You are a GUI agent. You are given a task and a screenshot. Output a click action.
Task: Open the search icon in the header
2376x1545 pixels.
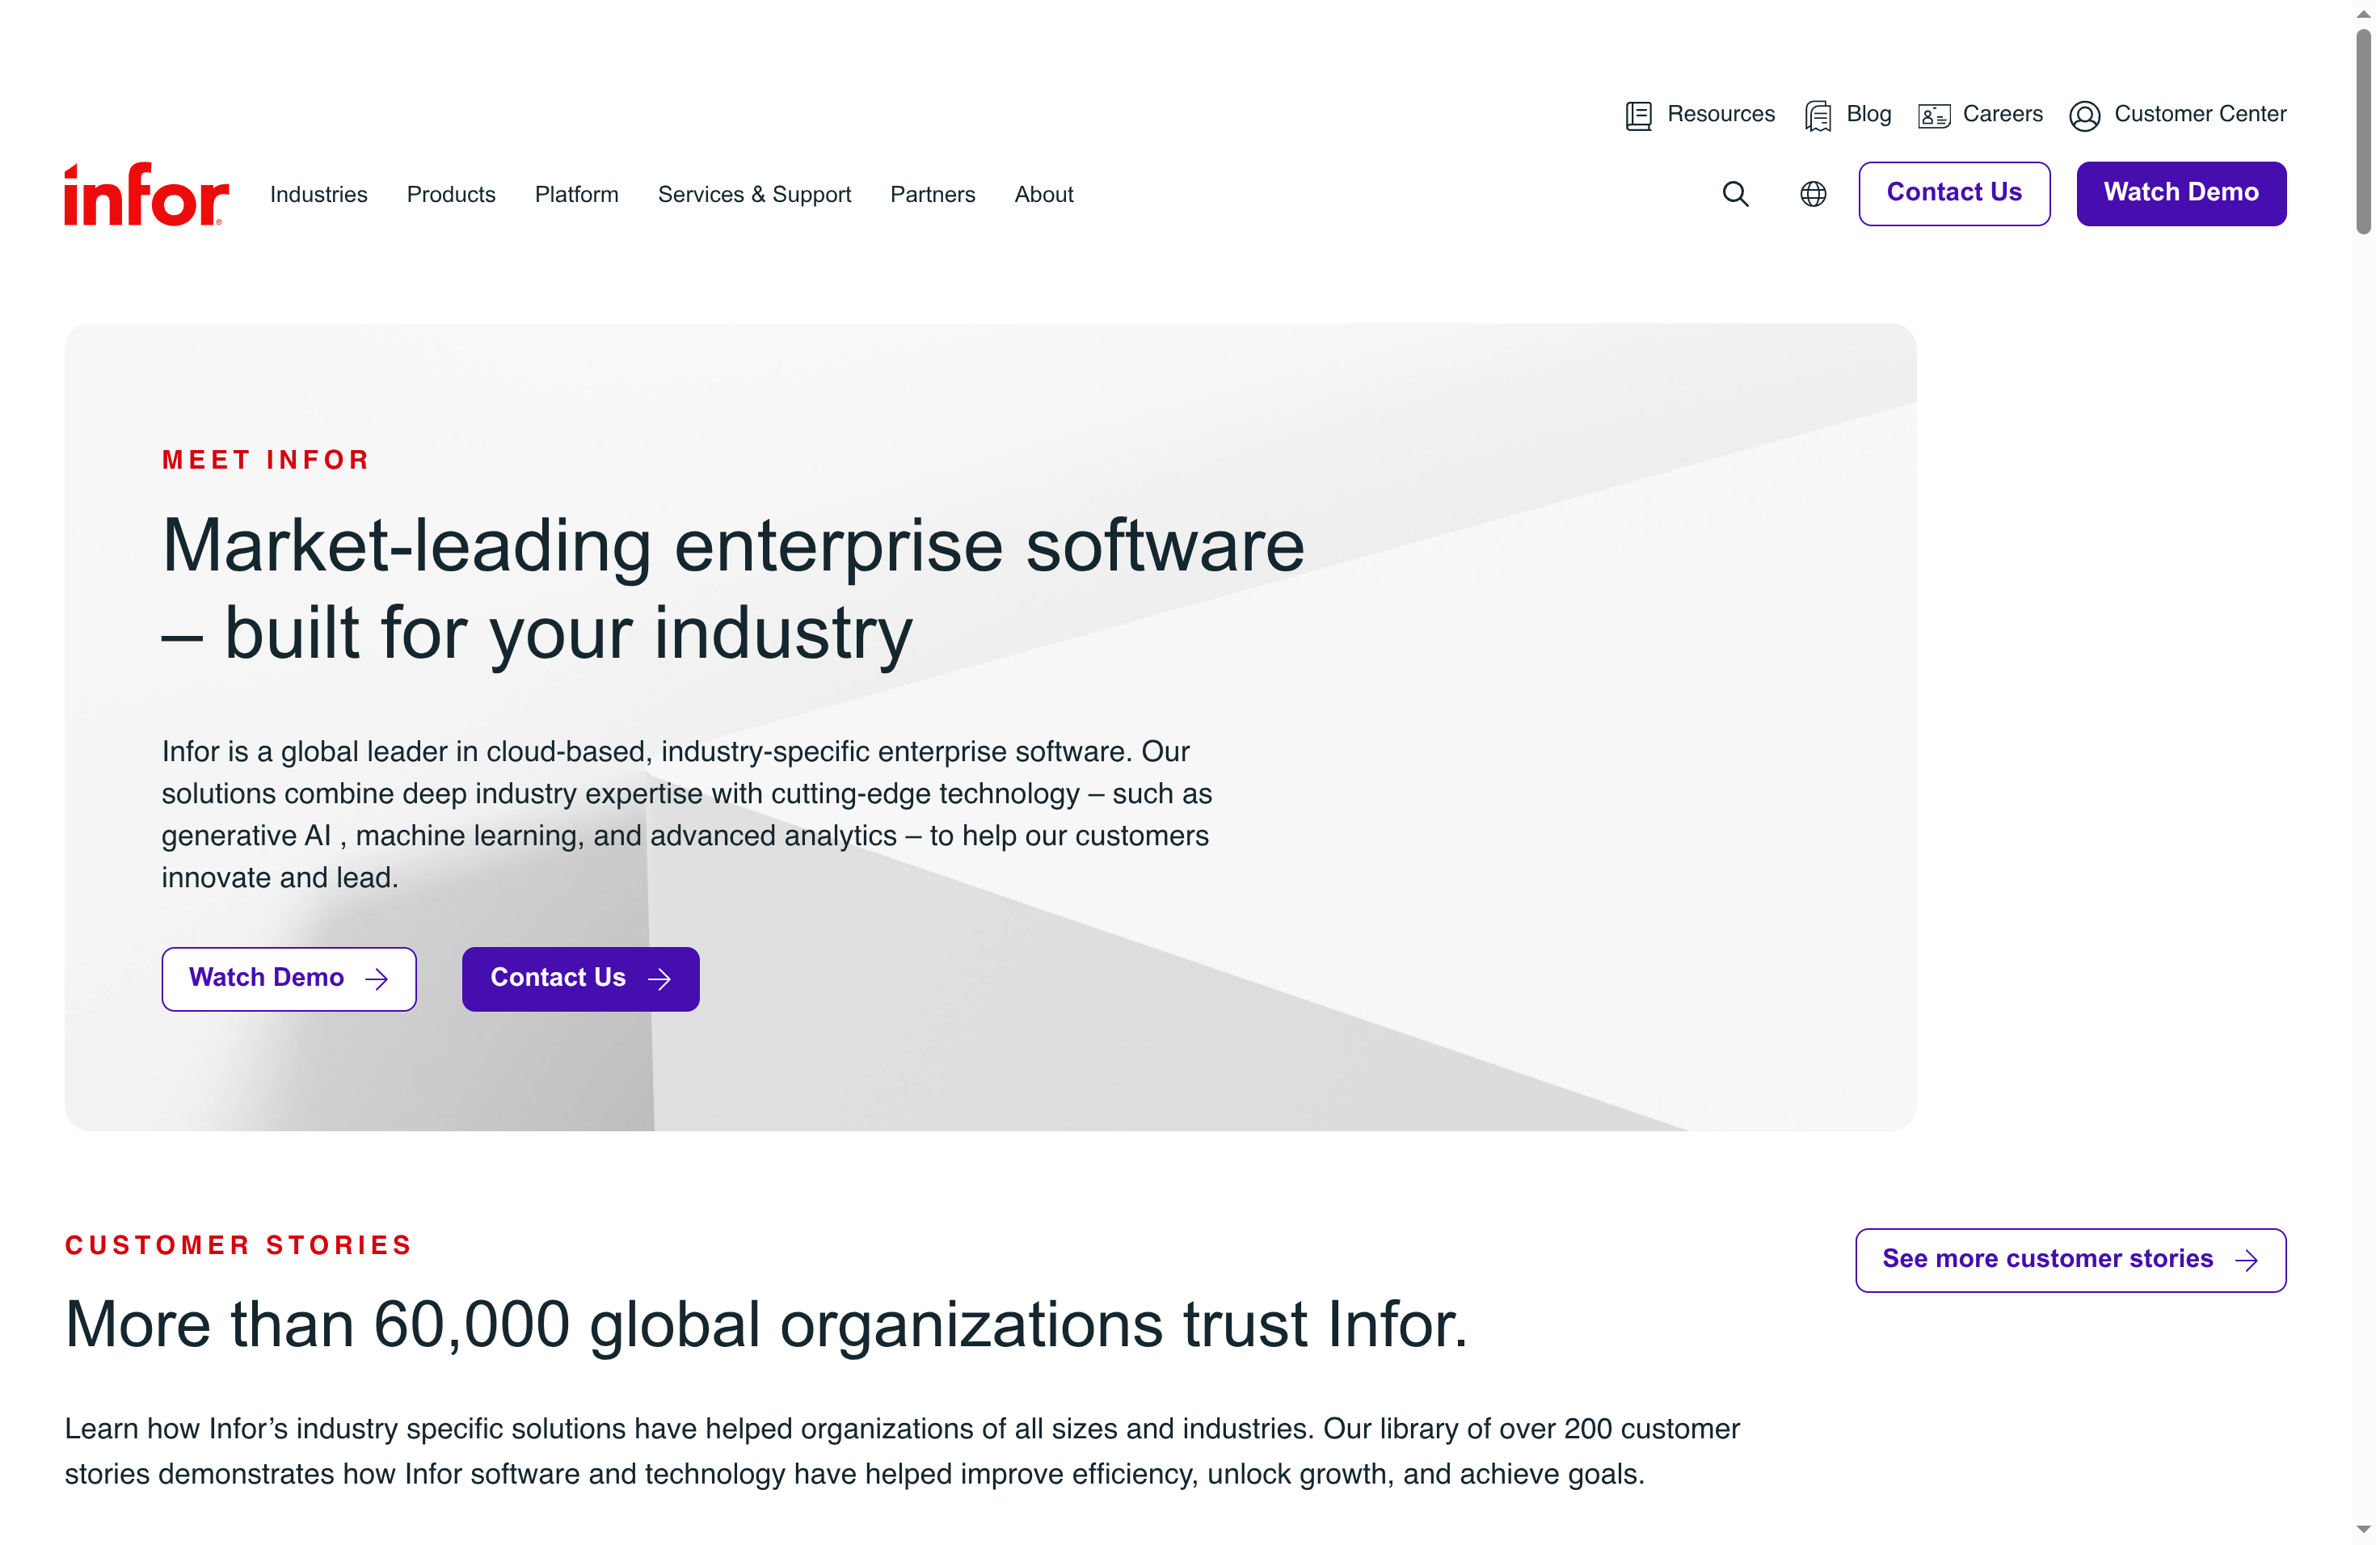tap(1735, 194)
